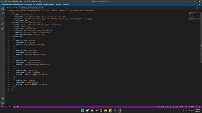Open the Extensions view
Screen dimensions: 202x113
[3, 29]
